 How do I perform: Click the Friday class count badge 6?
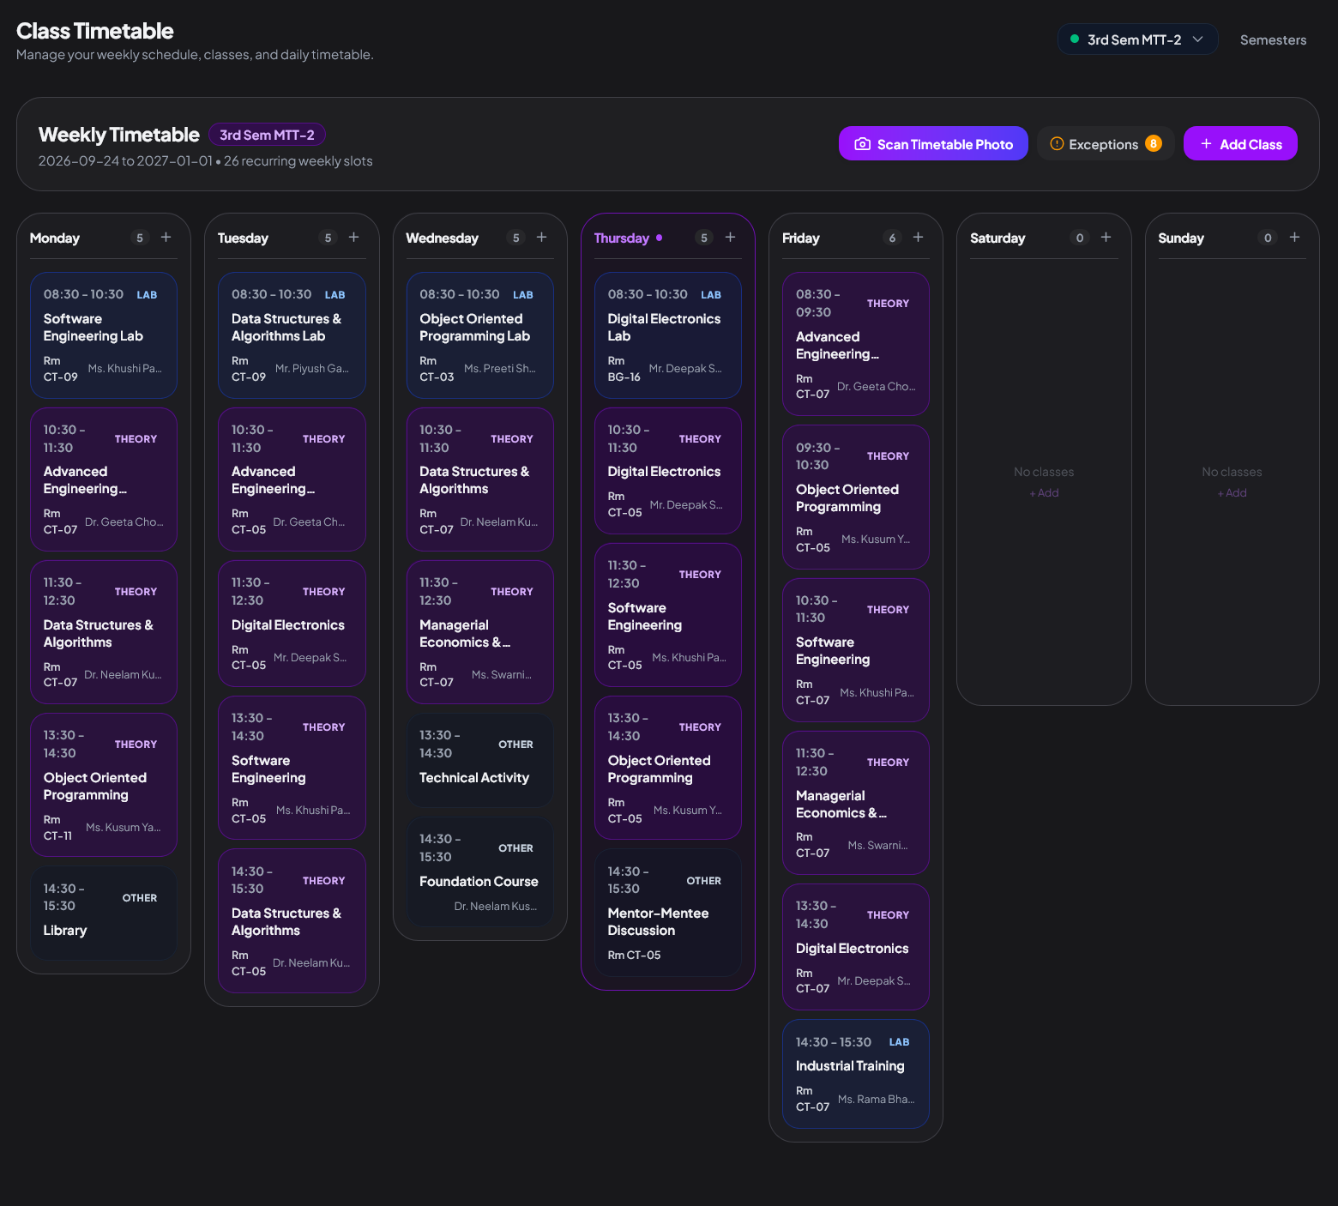coord(892,238)
